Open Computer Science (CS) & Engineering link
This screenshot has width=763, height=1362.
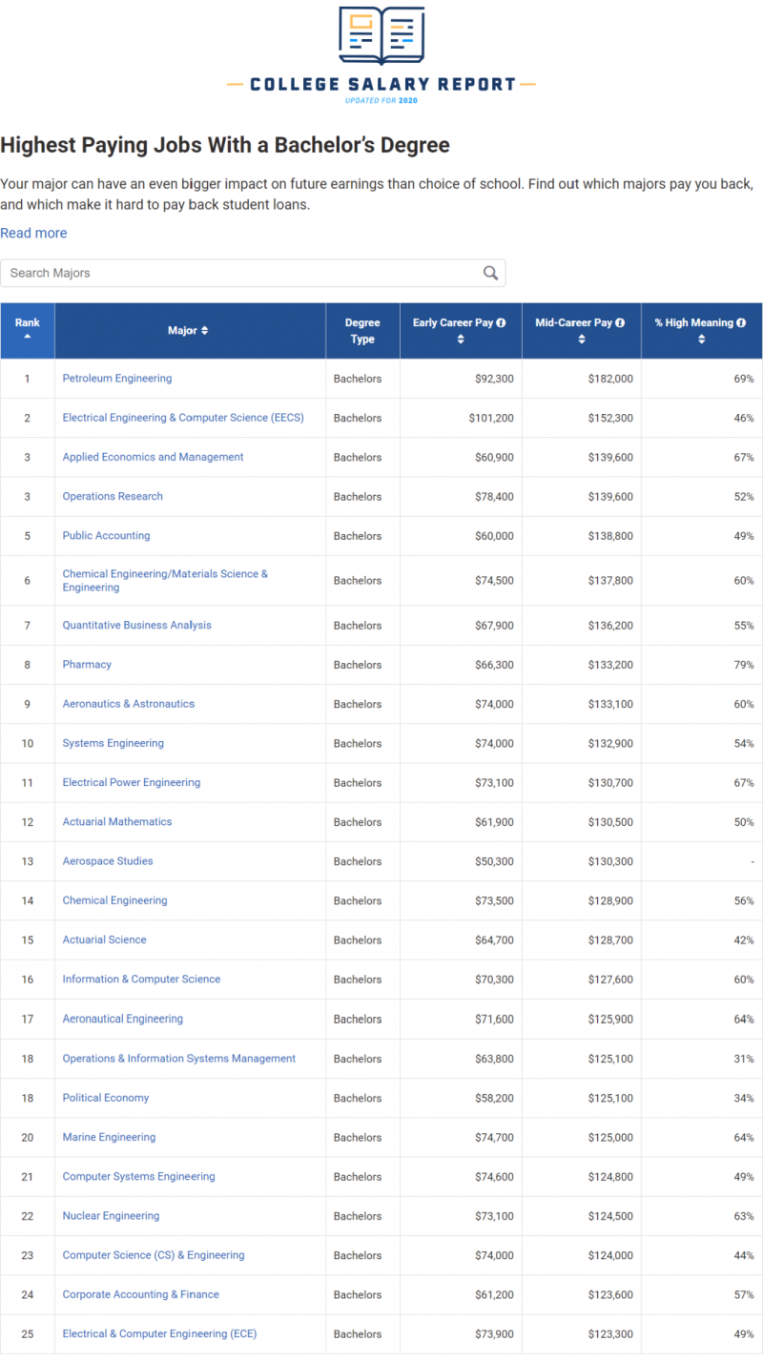154,1255
